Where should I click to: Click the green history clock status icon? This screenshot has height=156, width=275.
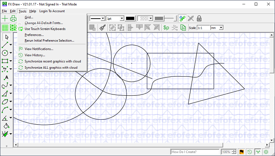tap(250, 152)
